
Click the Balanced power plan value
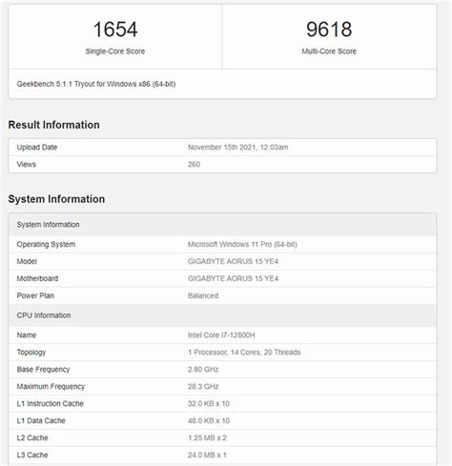point(203,295)
